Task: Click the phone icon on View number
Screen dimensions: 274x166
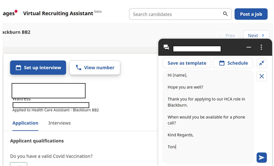Action: [78, 68]
